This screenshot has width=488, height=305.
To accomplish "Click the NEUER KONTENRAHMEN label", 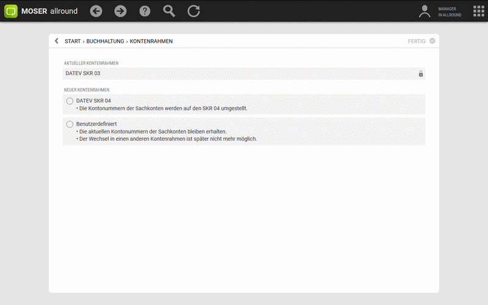I will point(87,90).
